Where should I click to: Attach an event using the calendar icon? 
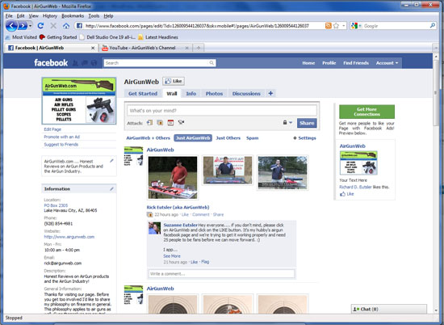point(170,123)
